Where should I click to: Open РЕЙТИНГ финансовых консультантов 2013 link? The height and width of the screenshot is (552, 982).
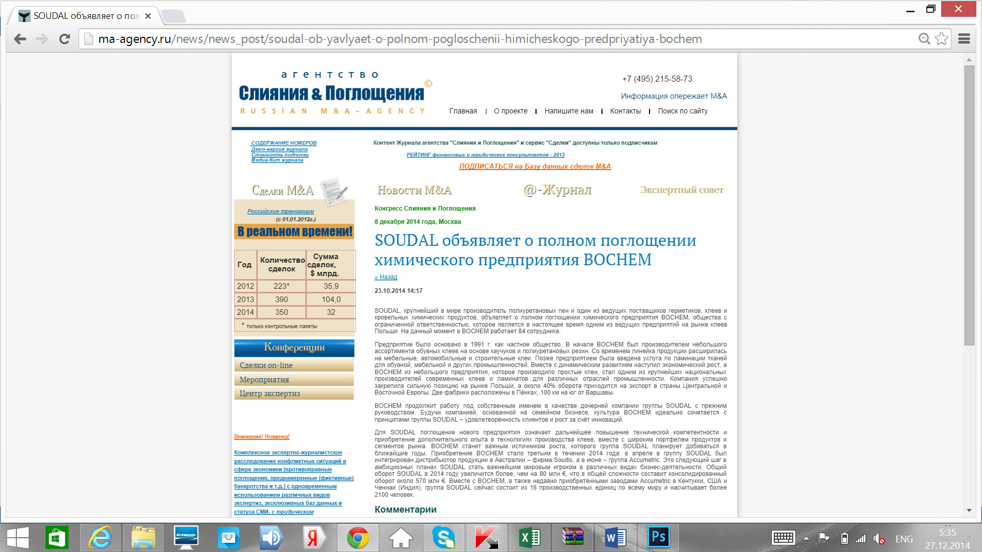pos(485,155)
